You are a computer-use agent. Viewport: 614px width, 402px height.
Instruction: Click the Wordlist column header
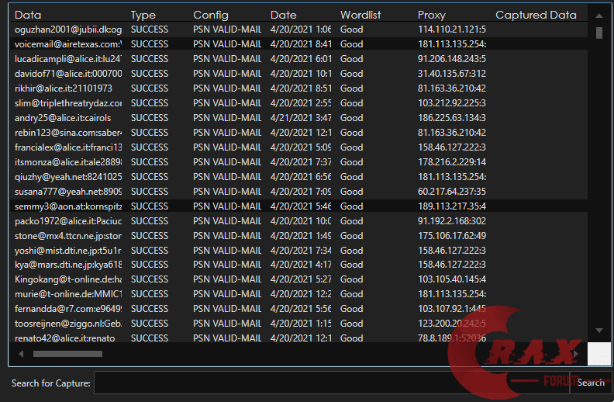pyautogui.click(x=360, y=15)
